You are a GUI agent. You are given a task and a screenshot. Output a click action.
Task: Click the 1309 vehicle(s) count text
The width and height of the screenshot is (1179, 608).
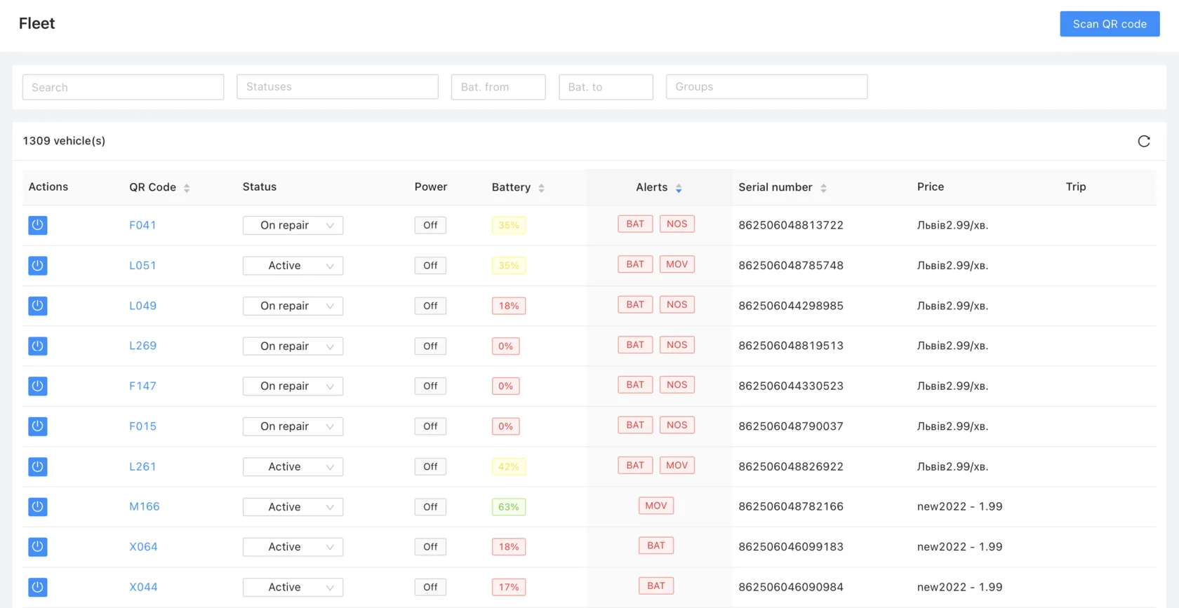pos(64,141)
